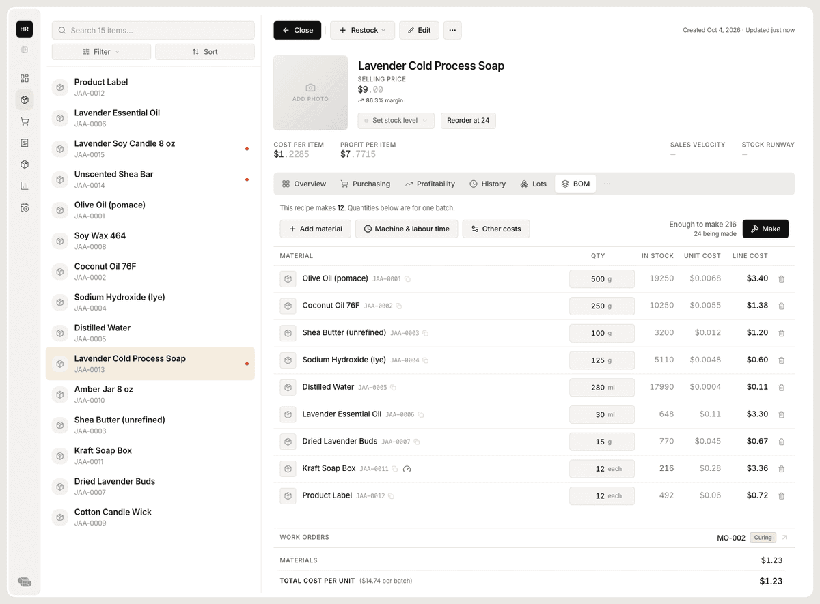The image size is (820, 604).
Task: Edit the Olive Oil quantity field showing 500 g
Action: click(602, 279)
